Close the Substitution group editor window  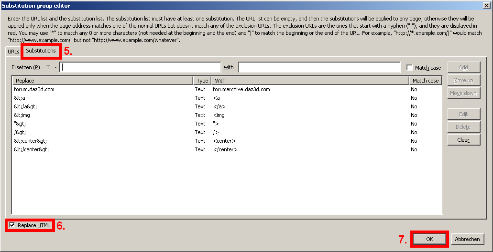486,6
